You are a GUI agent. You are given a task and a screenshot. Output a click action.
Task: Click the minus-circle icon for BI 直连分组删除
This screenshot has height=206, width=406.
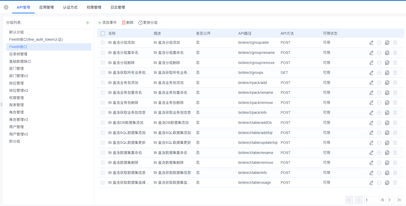(x=379, y=63)
